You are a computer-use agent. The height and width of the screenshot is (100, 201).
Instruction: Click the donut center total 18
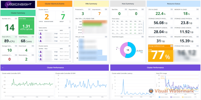point(128,50)
